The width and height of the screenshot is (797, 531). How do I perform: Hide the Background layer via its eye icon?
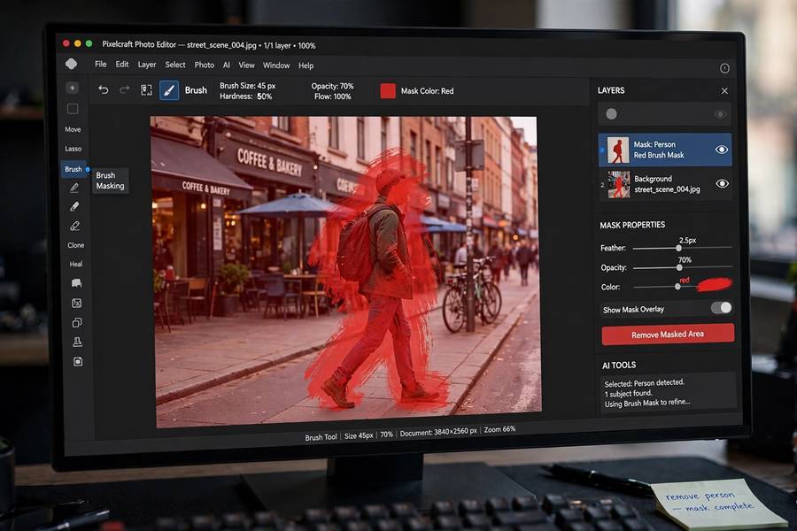coord(722,183)
